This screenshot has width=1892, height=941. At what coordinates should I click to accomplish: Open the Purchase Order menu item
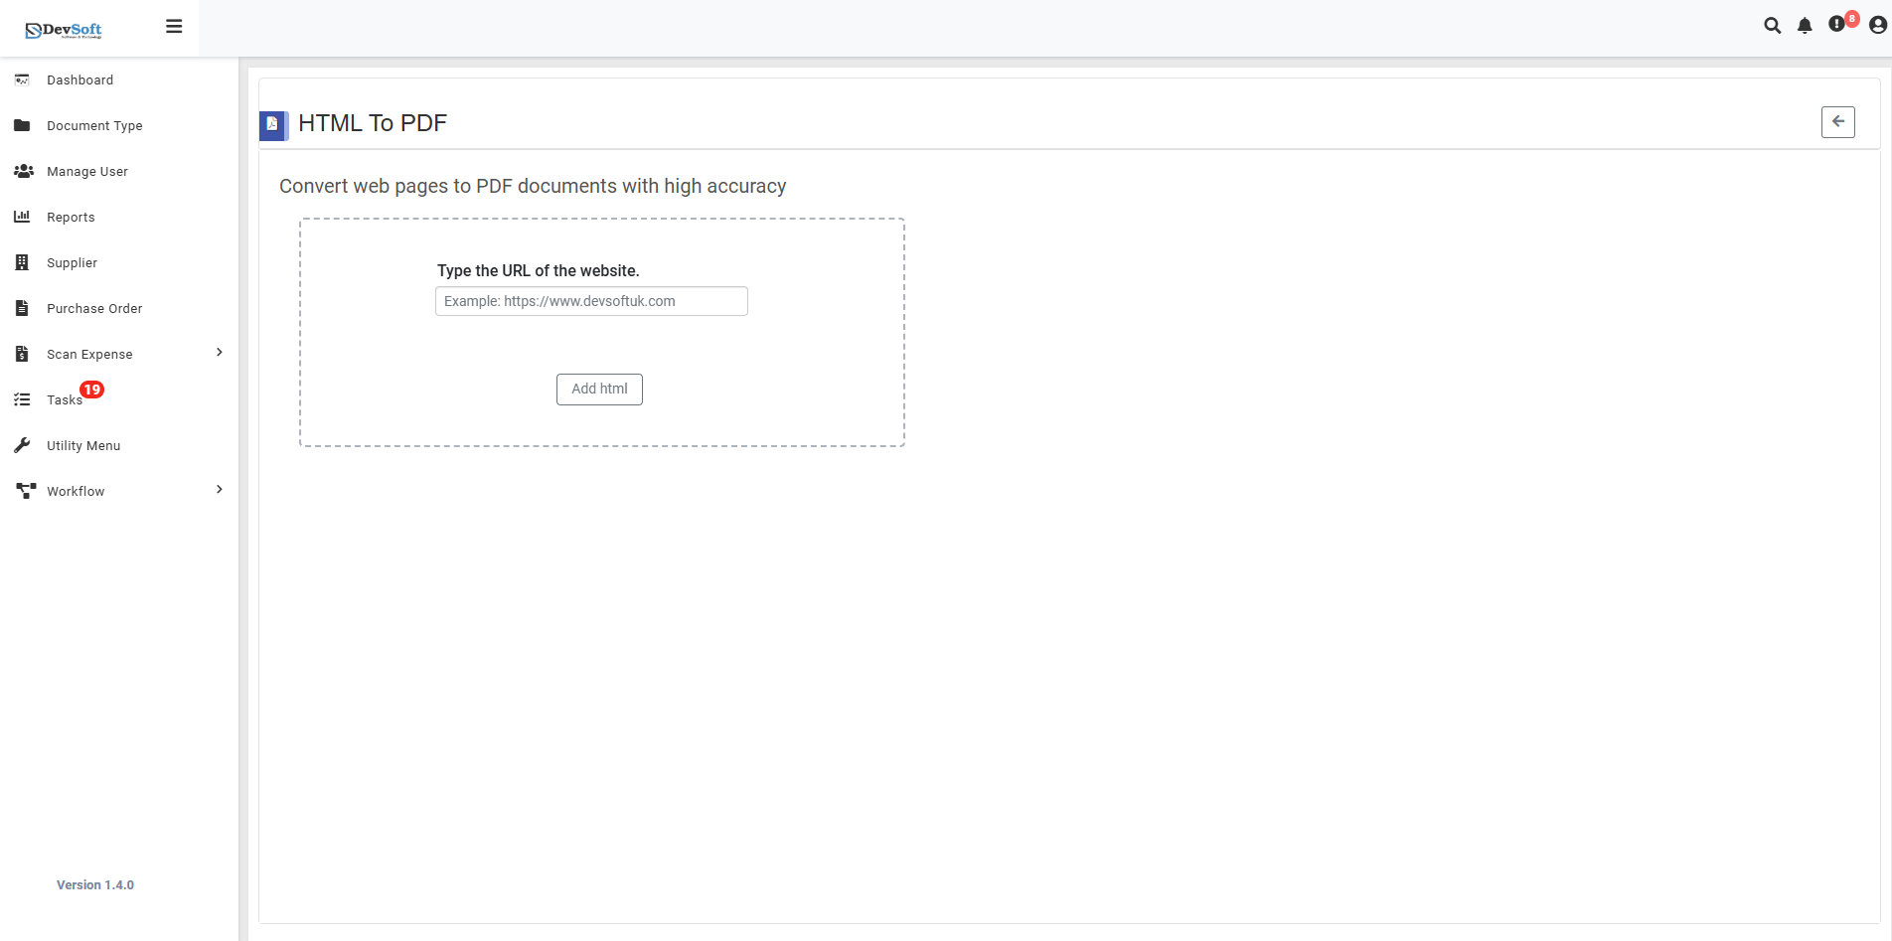pos(93,308)
